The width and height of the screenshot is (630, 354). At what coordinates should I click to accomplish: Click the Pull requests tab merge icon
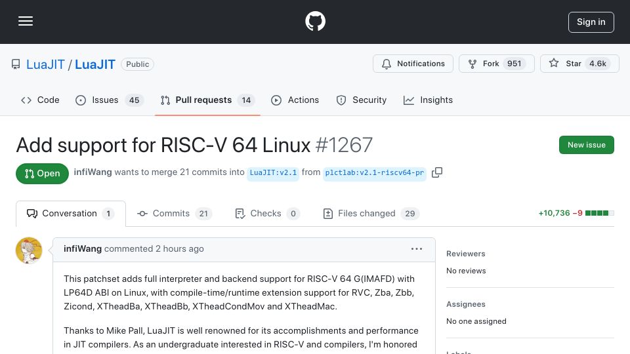(x=165, y=100)
